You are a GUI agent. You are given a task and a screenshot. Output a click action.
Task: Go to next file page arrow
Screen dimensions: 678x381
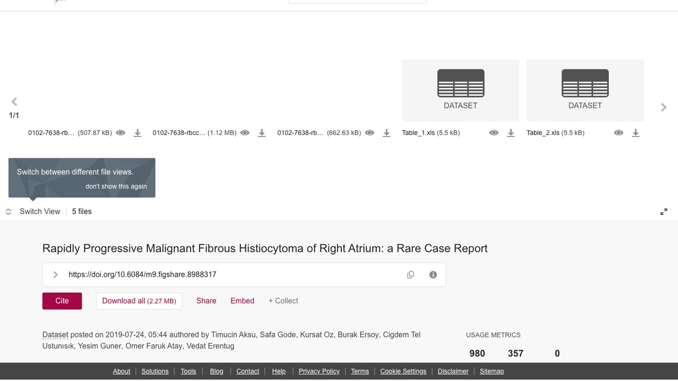click(x=664, y=107)
